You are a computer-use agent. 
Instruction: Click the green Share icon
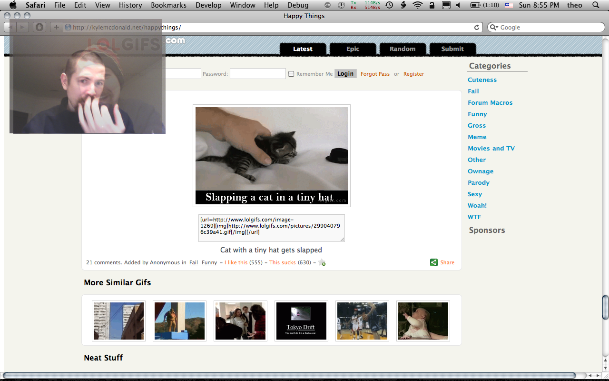pos(433,262)
